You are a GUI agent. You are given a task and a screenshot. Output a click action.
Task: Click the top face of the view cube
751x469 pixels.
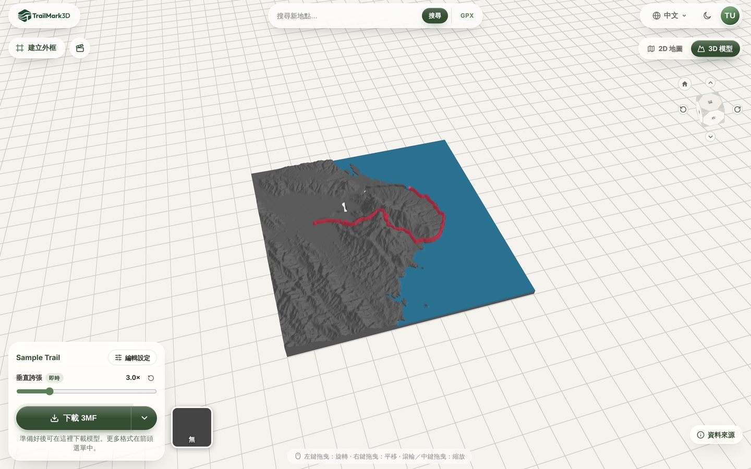pyautogui.click(x=710, y=102)
